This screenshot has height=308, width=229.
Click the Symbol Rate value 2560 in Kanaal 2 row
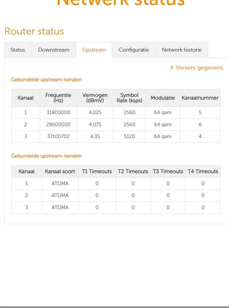coord(129,125)
